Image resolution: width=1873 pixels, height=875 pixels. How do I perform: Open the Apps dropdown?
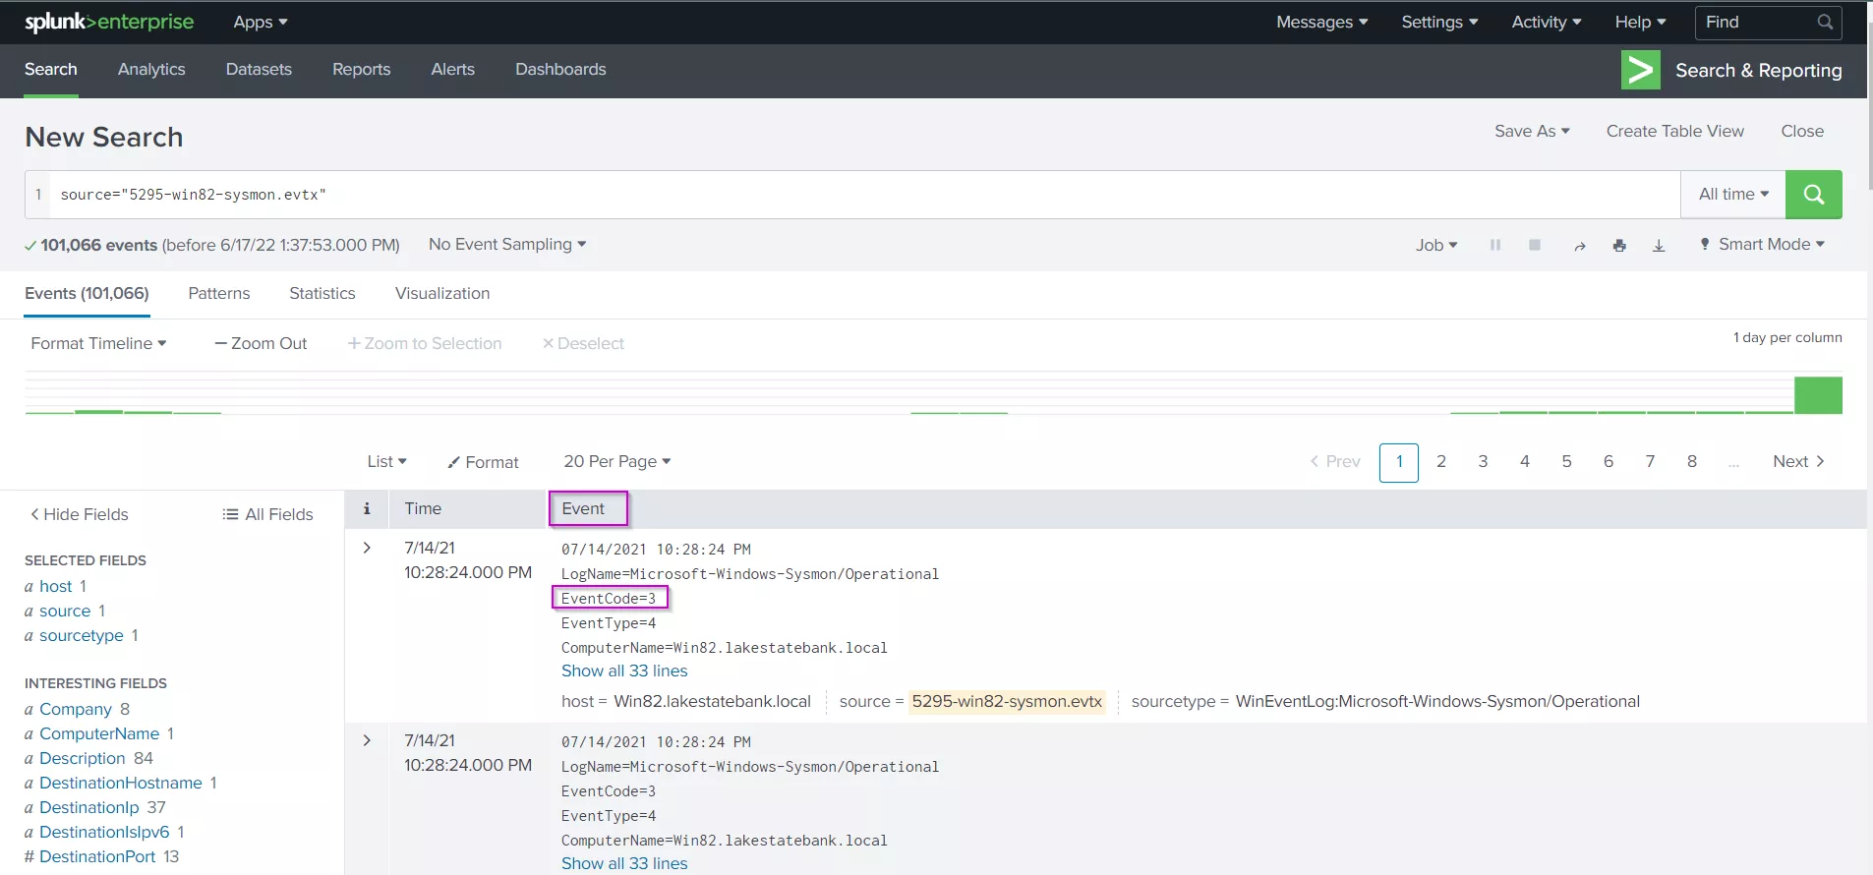point(260,22)
